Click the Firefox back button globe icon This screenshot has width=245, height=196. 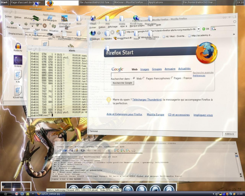tap(93, 33)
